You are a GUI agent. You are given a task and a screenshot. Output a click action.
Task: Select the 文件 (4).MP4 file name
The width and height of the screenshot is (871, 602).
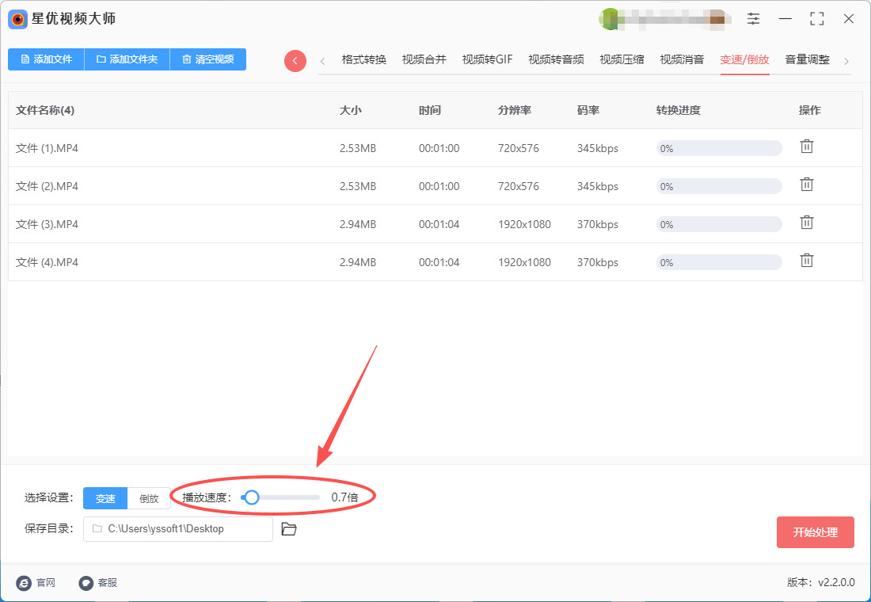coord(47,262)
